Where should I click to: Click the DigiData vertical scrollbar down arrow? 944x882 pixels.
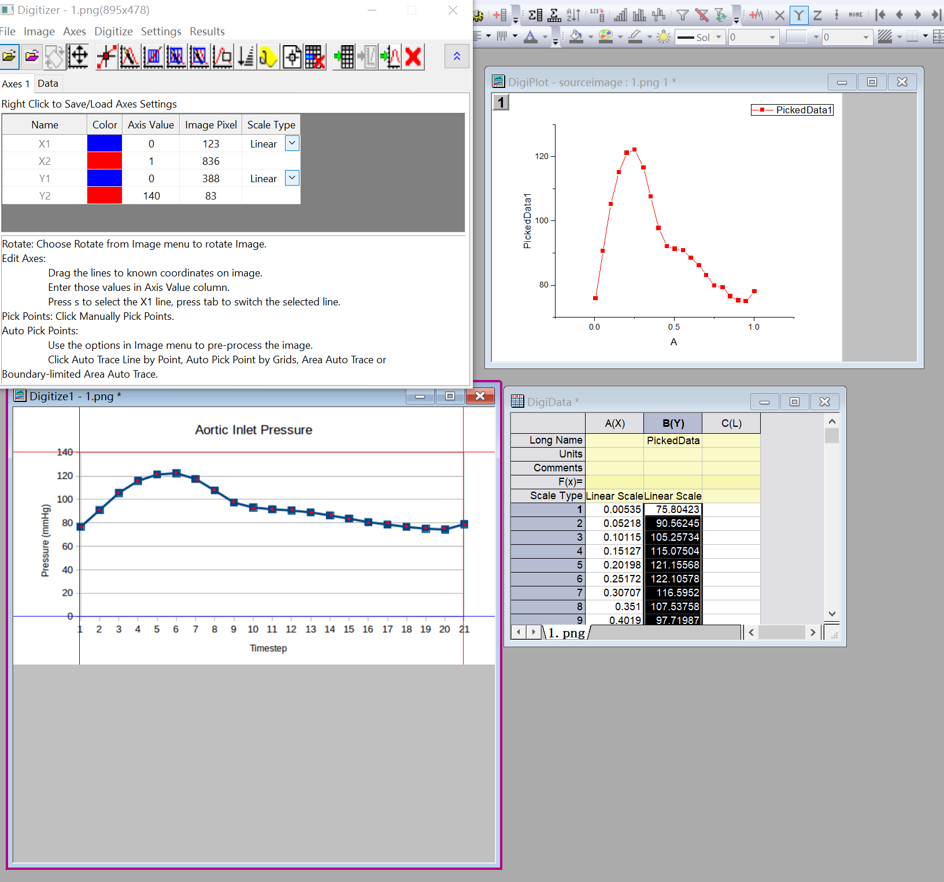click(x=832, y=614)
